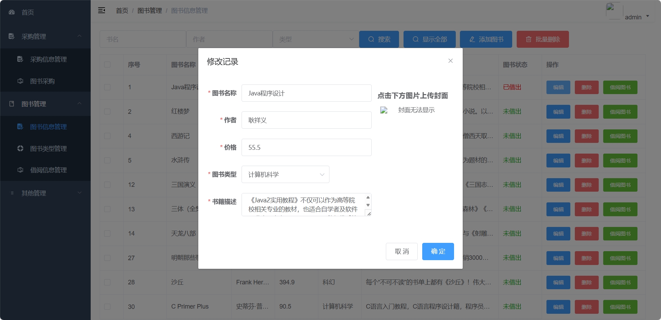
Task: Click the 科幻 type cell for 沙丘
Action: [328, 282]
